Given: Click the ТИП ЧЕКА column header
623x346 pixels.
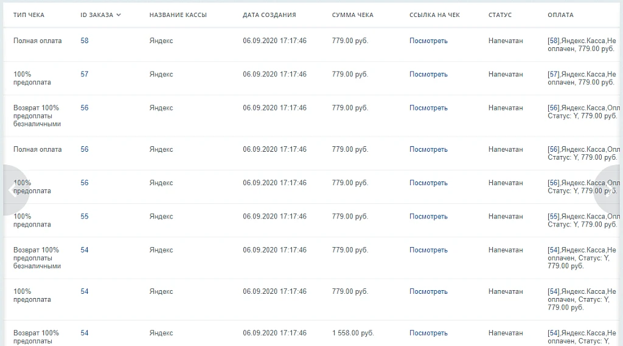Looking at the screenshot, I should (29, 15).
